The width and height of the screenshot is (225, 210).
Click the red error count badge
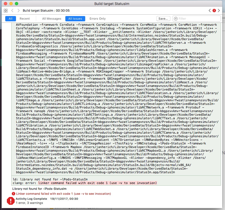coord(214,11)
